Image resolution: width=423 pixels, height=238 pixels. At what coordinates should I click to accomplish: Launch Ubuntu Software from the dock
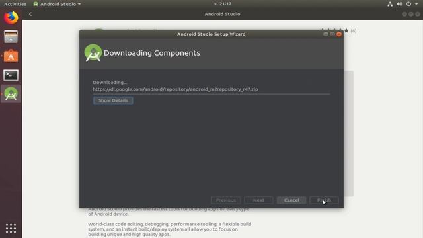tap(11, 56)
